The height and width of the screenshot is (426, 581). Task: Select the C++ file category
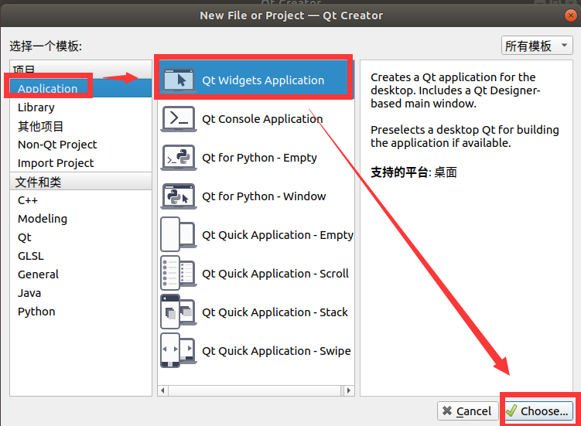pyautogui.click(x=80, y=200)
